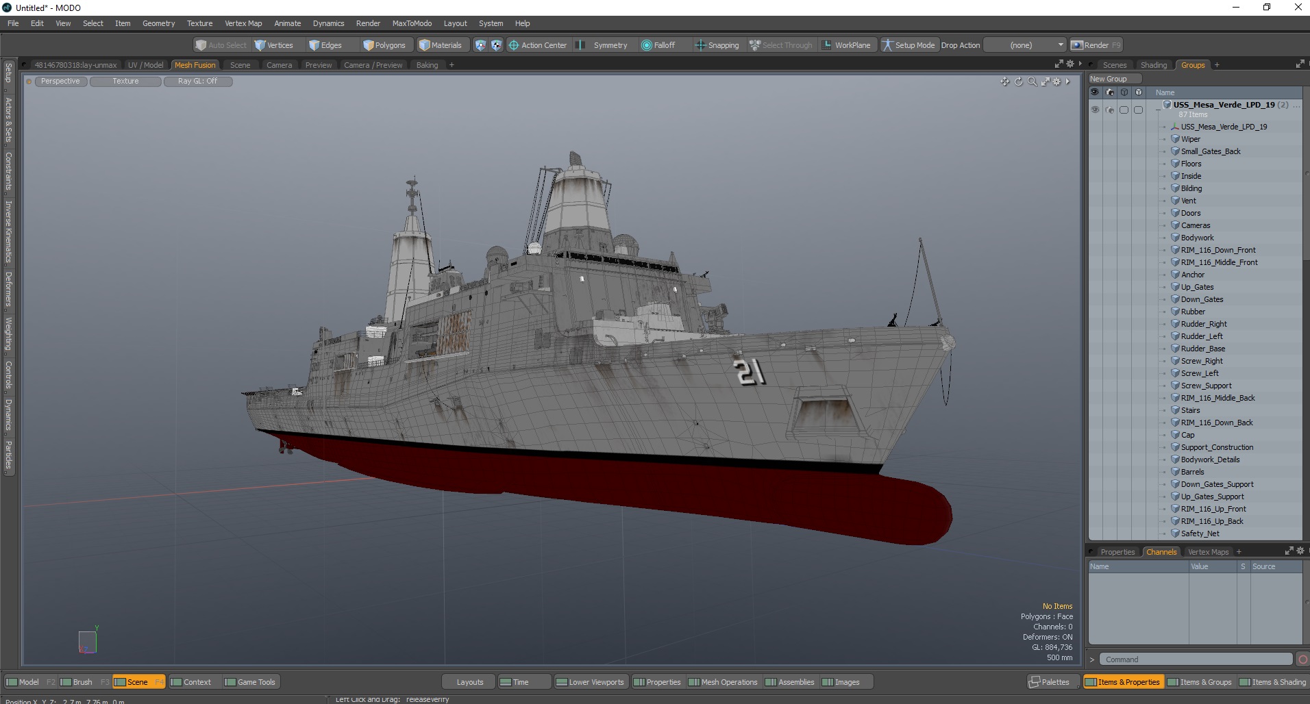Click the first toolbar icon left of Action Center

coord(480,45)
